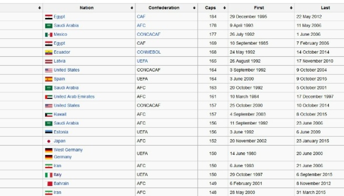Open the AFC link in the 178 caps row
This screenshot has width=344, height=196.
pyautogui.click(x=141, y=25)
